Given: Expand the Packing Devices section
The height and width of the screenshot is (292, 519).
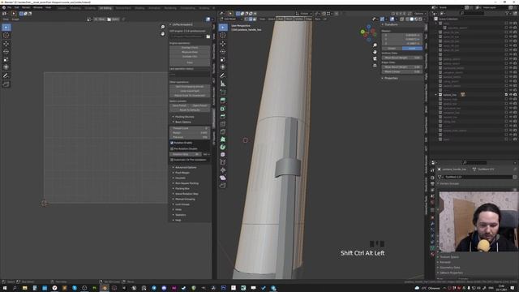Looking at the screenshot, I should tap(184, 117).
